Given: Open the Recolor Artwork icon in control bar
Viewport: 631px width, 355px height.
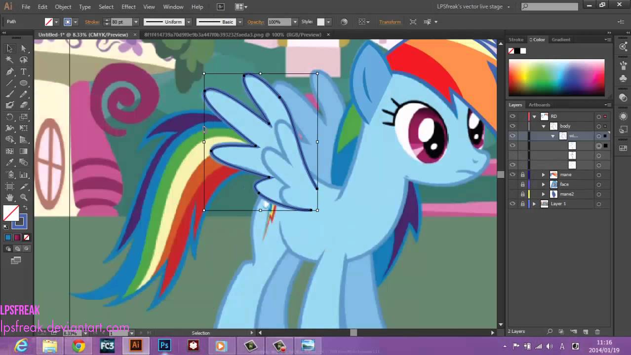Looking at the screenshot, I should [344, 22].
